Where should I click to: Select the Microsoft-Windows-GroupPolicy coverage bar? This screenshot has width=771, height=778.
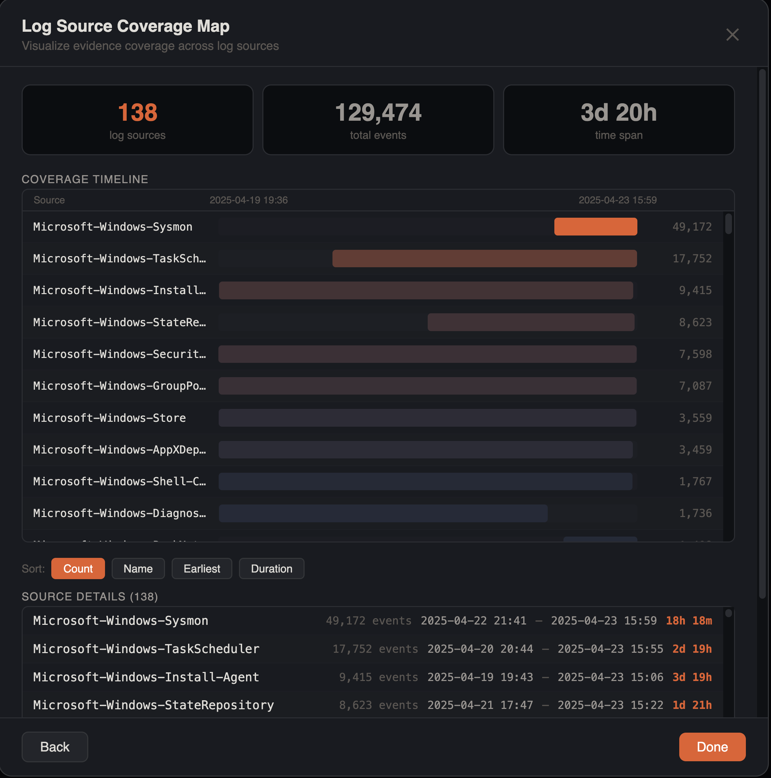[x=427, y=386]
